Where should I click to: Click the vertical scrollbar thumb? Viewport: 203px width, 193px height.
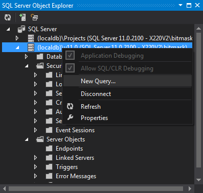coord(198,100)
